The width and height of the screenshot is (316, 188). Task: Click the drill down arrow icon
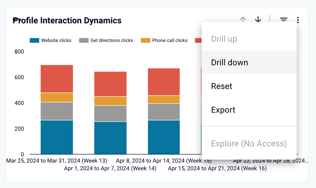[258, 19]
